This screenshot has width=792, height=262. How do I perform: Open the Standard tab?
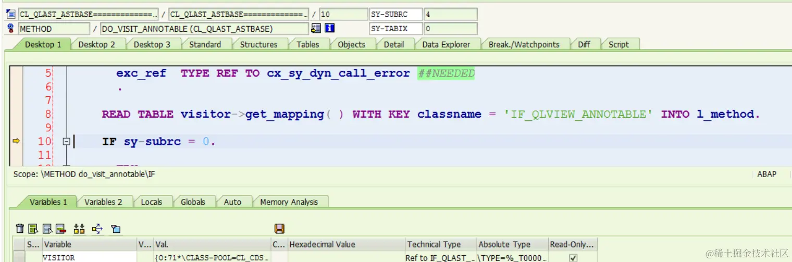(205, 44)
